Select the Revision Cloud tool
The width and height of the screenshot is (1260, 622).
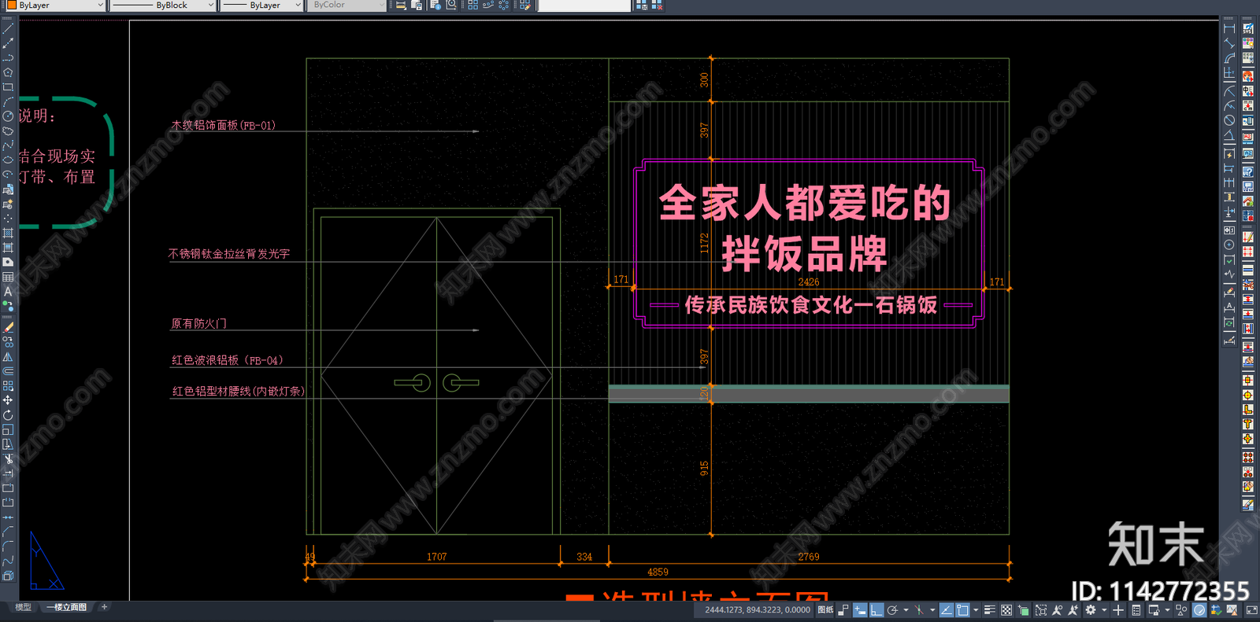pos(8,131)
